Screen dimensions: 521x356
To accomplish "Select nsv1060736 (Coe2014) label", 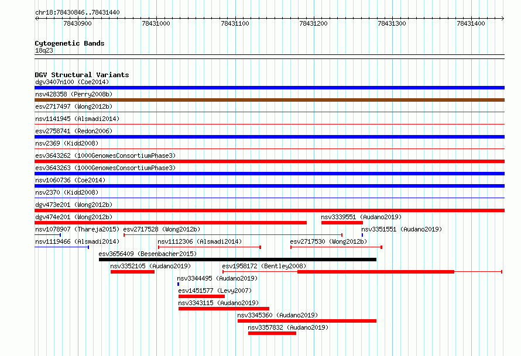I will [x=70, y=180].
